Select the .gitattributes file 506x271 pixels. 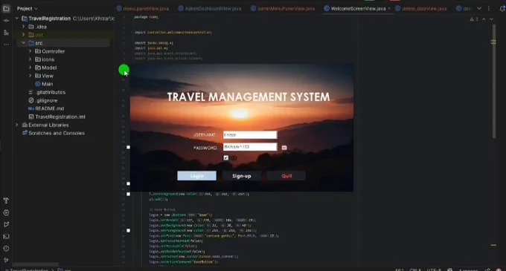47,92
